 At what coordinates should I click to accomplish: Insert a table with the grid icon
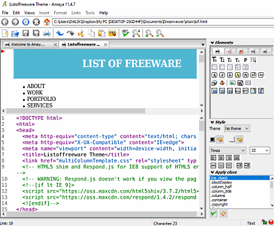pyautogui.click(x=248, y=83)
